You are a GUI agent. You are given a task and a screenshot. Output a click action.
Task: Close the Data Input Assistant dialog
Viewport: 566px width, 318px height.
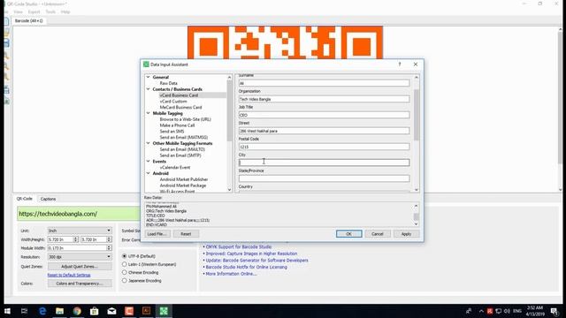(416, 64)
